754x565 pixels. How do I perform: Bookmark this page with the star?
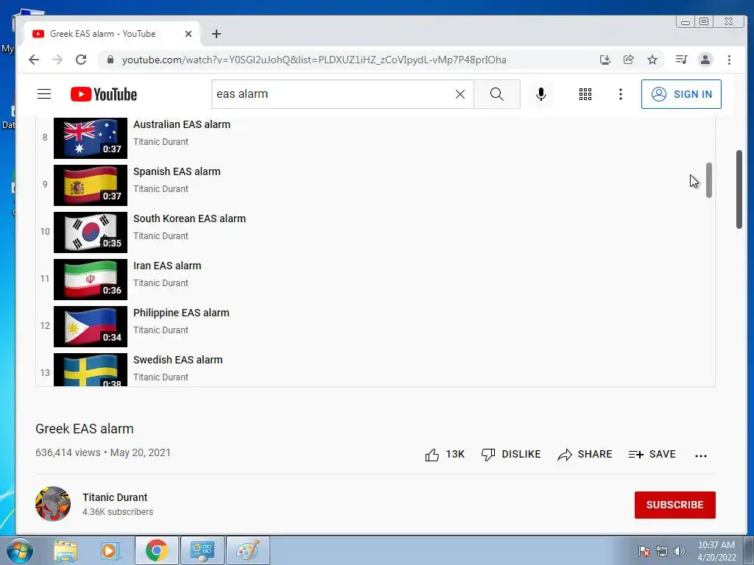coord(652,60)
